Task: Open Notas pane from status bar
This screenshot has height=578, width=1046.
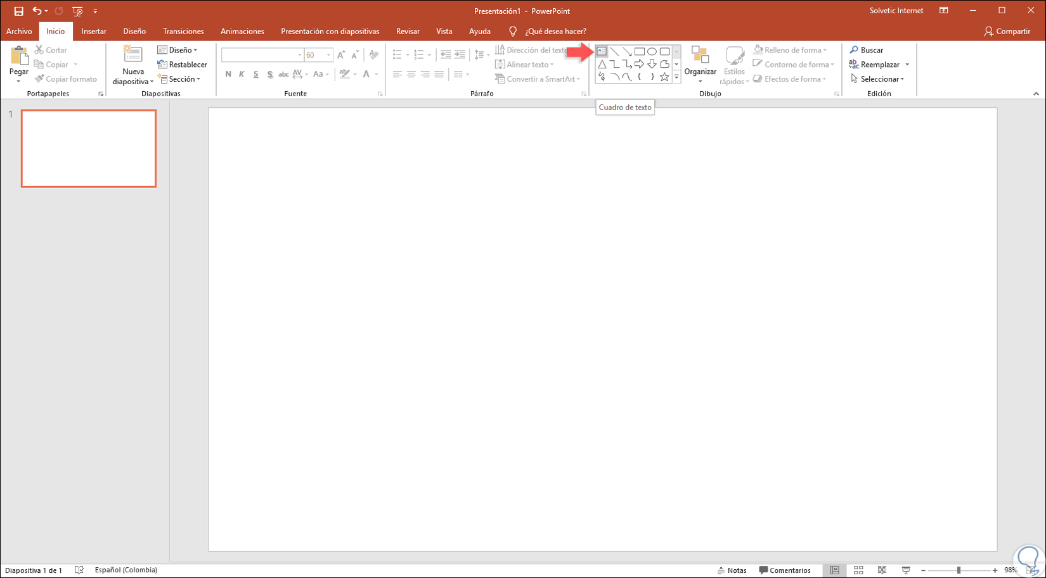Action: coord(732,570)
